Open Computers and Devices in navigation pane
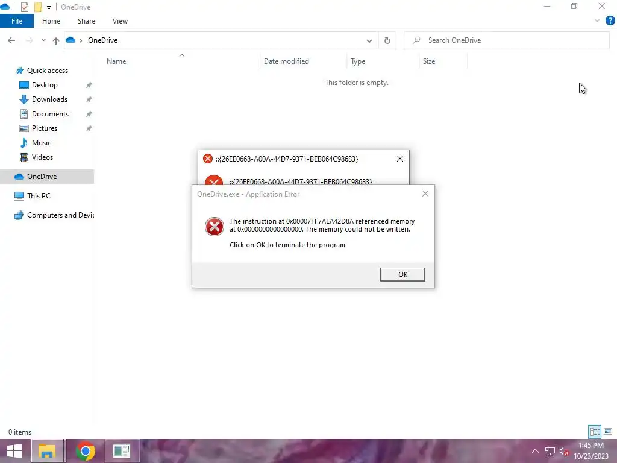617x463 pixels. coord(60,215)
